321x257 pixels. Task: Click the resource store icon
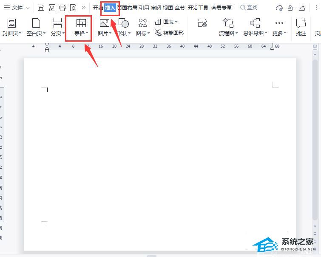pyautogui.click(x=202, y=23)
